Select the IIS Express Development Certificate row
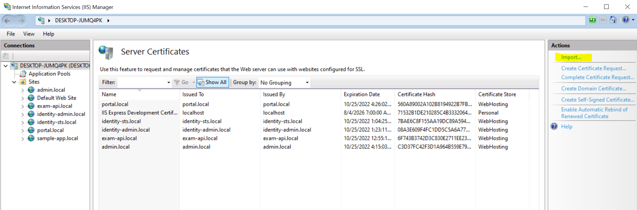Screen dimensions: 637x210 pos(139,113)
